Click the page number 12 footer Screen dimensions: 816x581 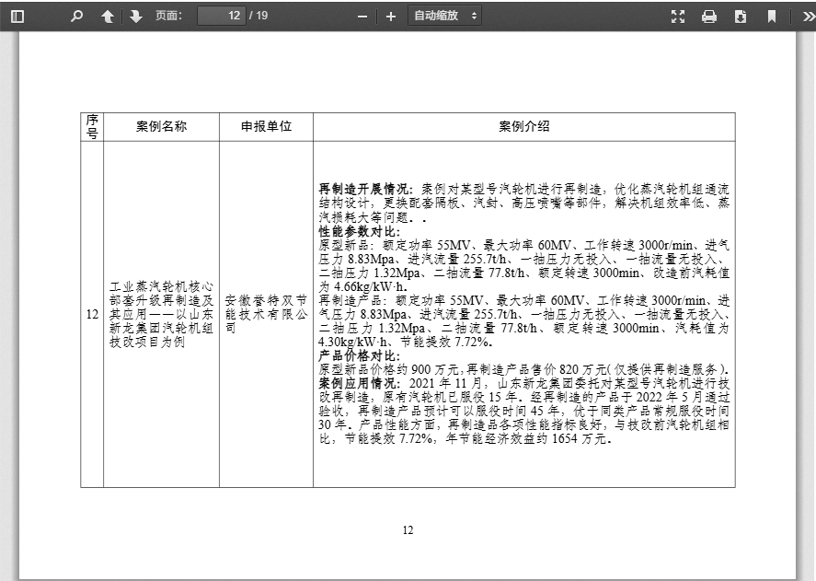click(x=408, y=530)
